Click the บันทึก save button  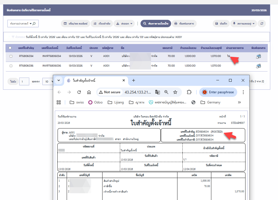(221, 24)
